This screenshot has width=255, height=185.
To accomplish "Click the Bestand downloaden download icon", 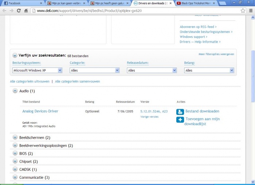I will pos(180,112).
